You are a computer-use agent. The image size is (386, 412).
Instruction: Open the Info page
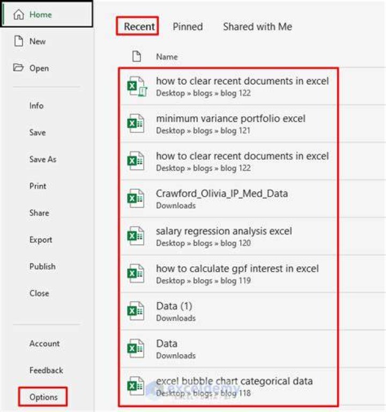click(x=36, y=106)
